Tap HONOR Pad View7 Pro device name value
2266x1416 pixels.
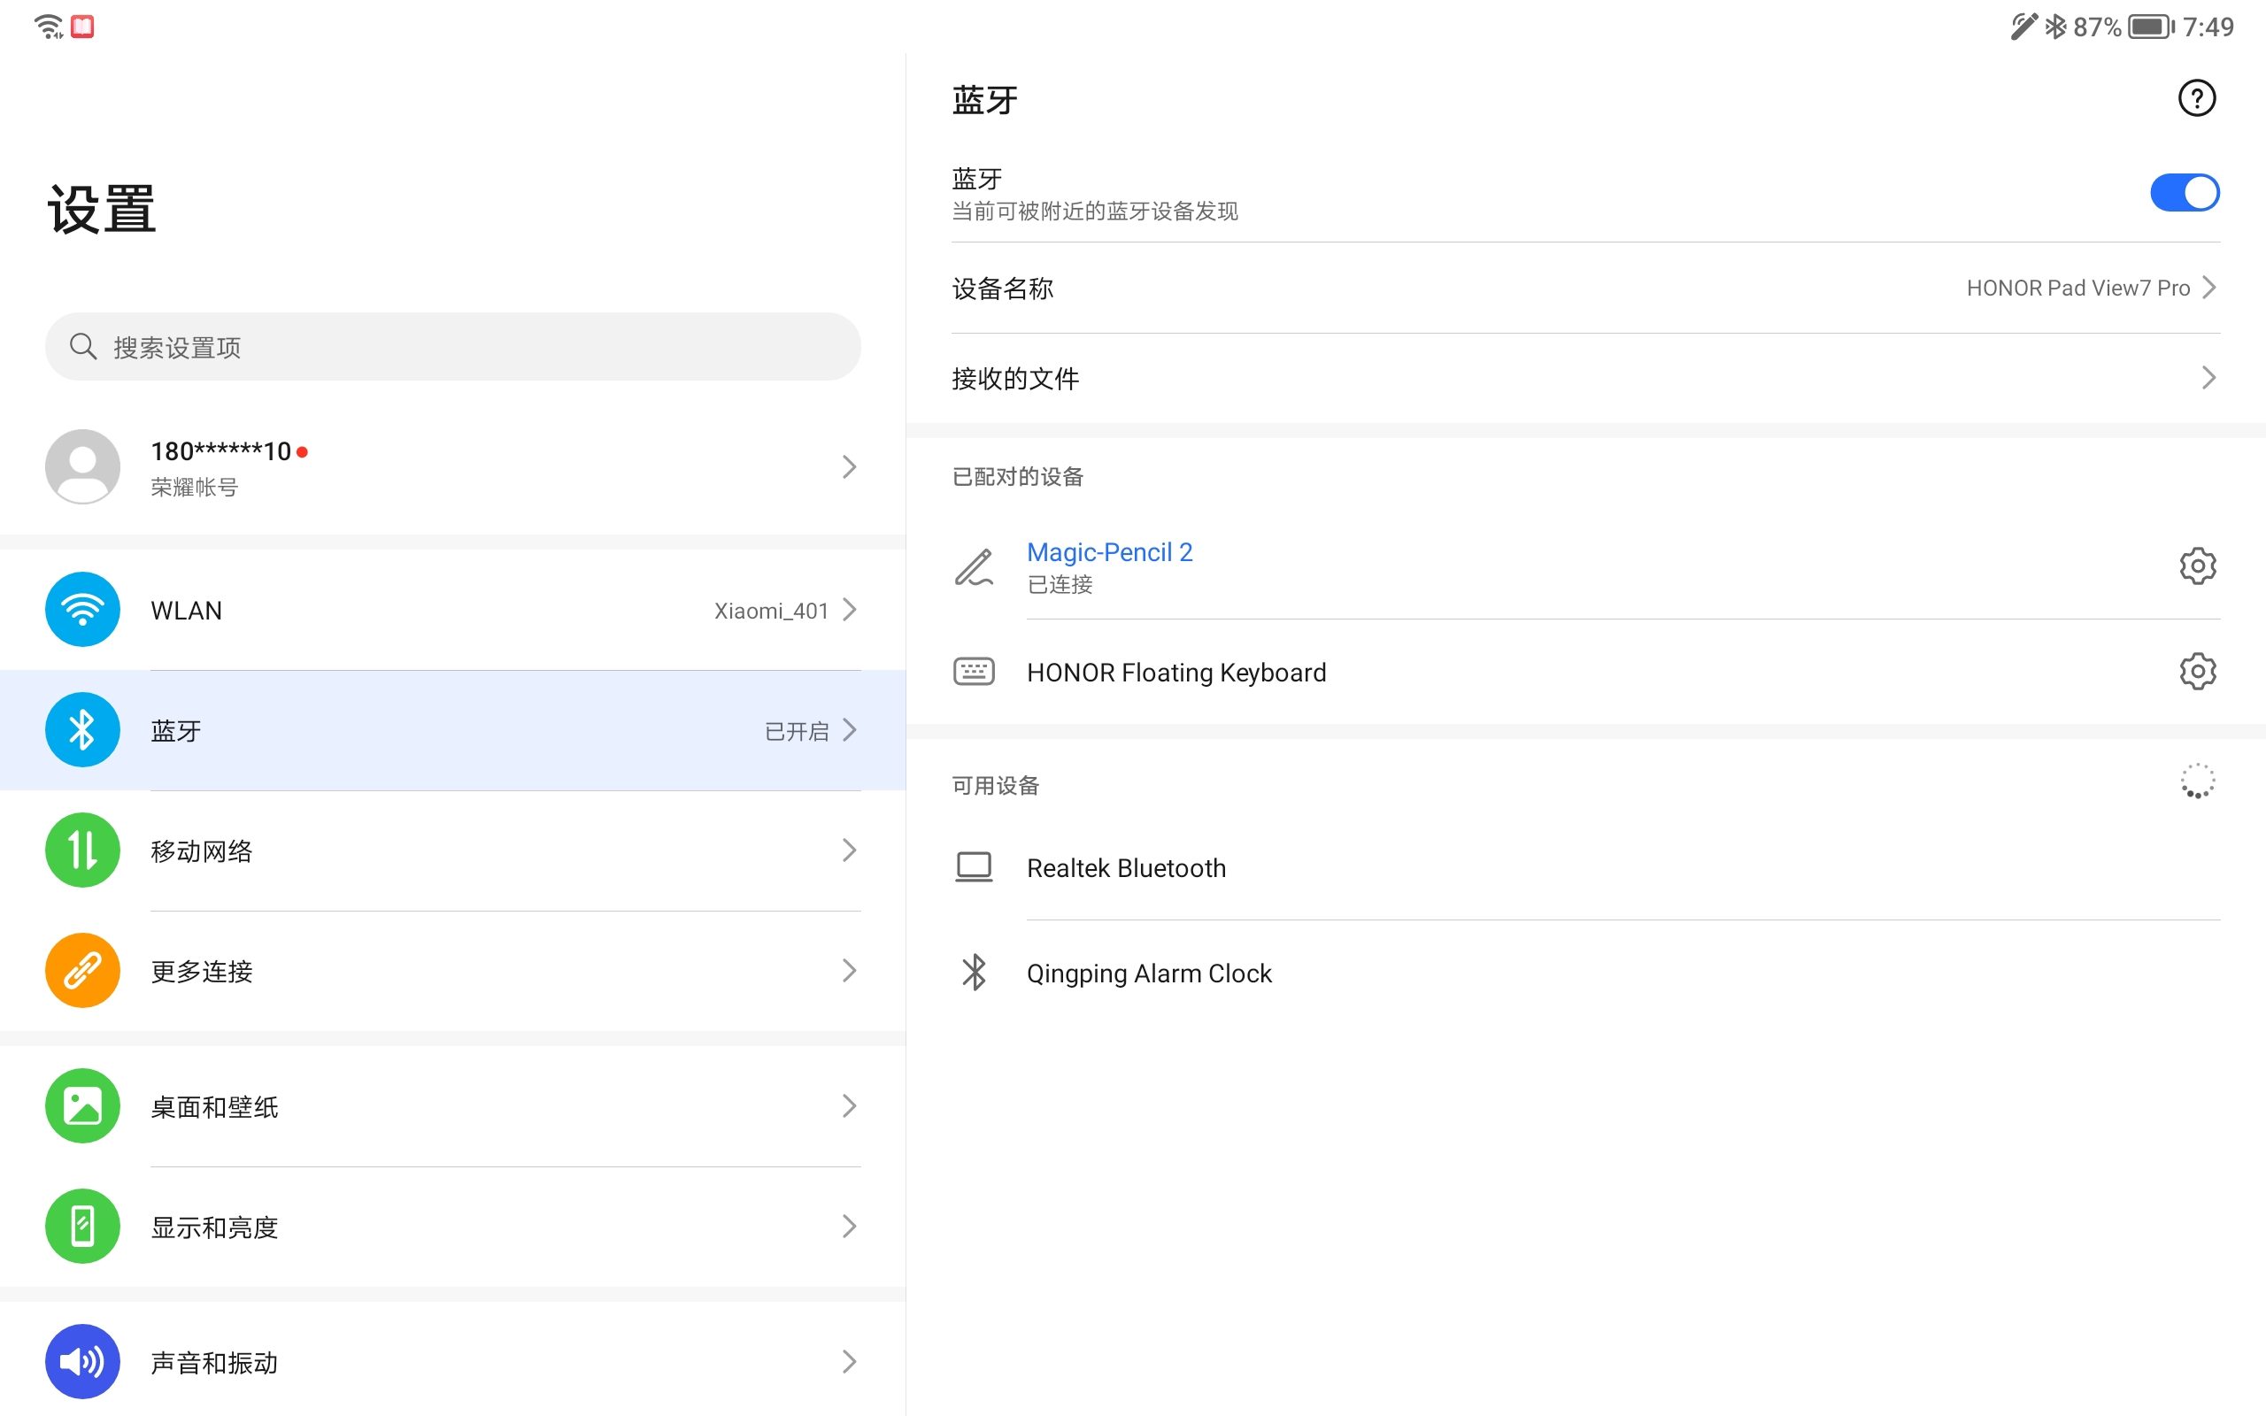(x=2077, y=288)
